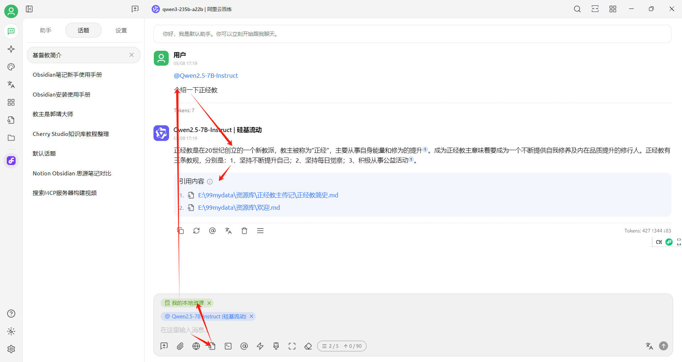This screenshot has width=682, height=362.
Task: Remove the 我的本地资源 knowledge base tag
Action: [x=209, y=303]
